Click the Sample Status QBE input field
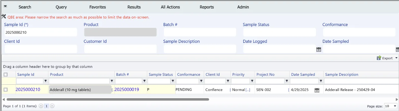The image size is (399, 111). [x=280, y=32]
